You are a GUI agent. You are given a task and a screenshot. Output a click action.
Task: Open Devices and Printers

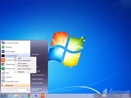pos(38,75)
